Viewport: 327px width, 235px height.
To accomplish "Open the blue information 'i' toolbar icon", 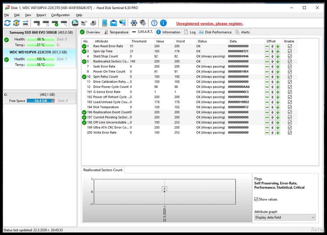I will click(x=163, y=23).
